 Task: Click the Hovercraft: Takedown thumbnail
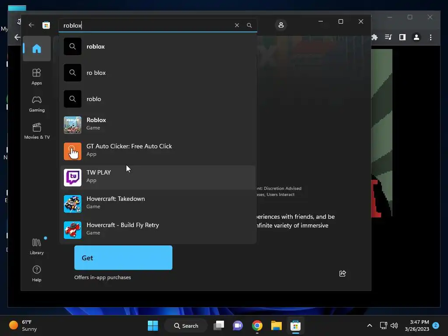pos(73,204)
